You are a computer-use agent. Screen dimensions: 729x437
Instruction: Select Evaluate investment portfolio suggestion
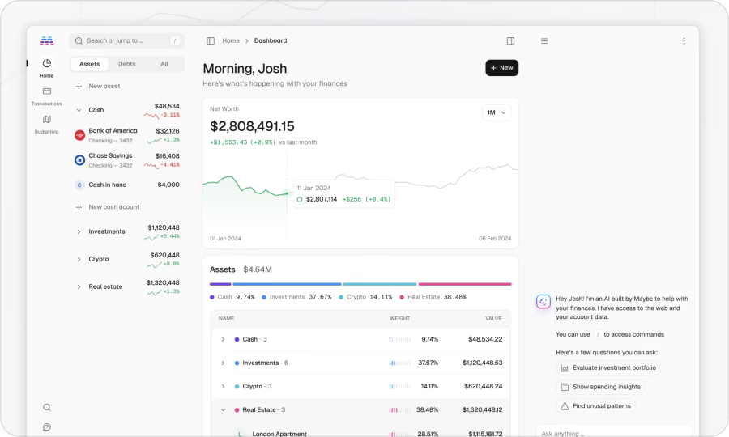[x=608, y=367]
